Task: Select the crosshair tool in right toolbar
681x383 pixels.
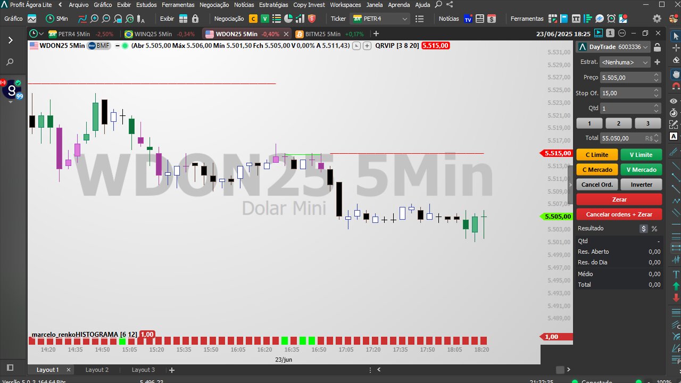Action: 675,48
